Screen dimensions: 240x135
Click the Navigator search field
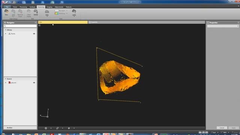point(20,26)
